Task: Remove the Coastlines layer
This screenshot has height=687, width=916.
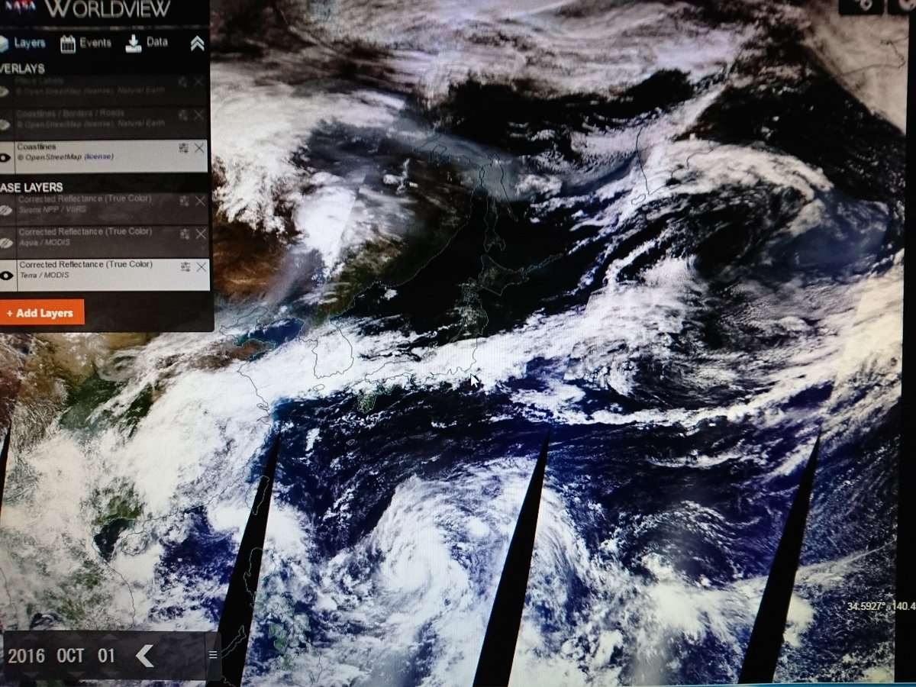Action: point(199,148)
